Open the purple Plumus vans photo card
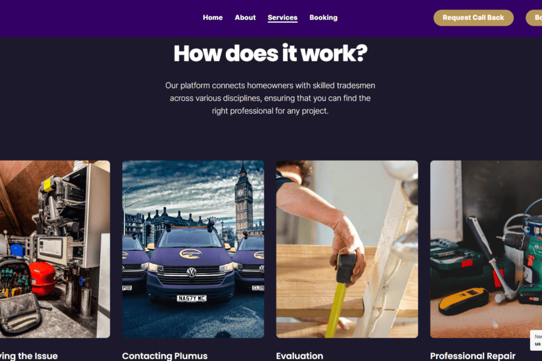542x361 pixels. tap(193, 249)
